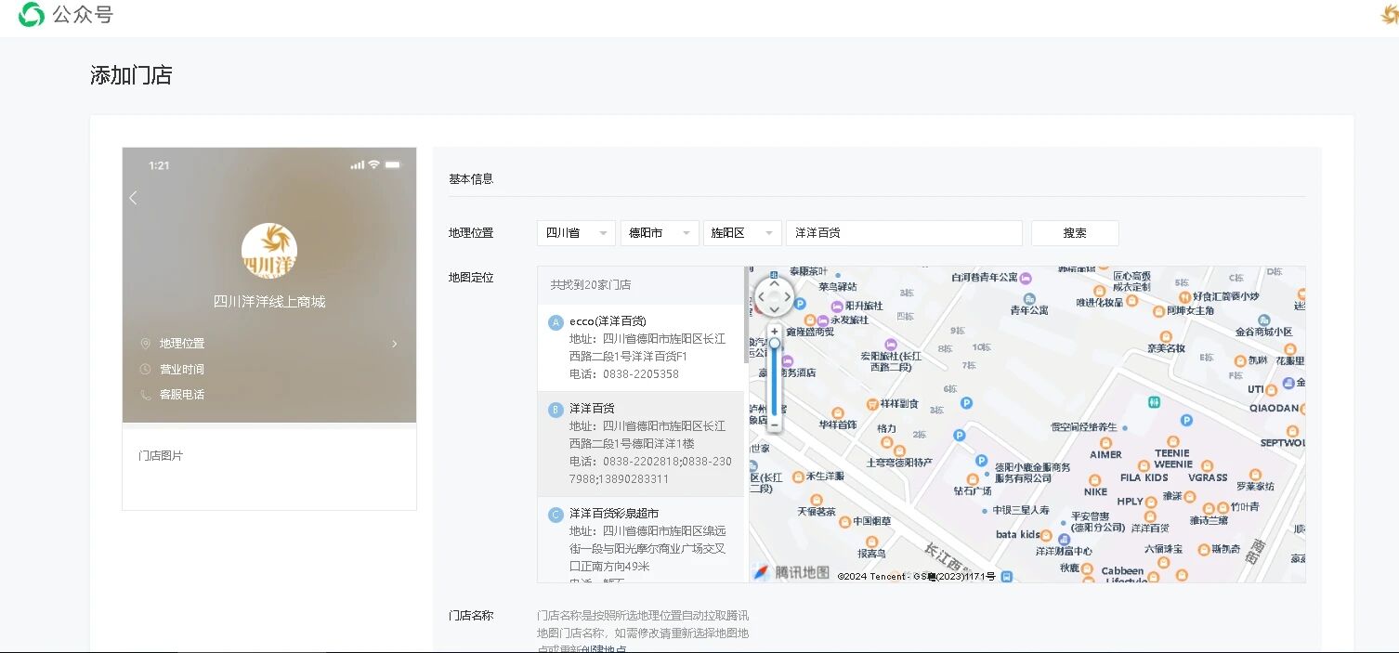This screenshot has width=1399, height=653.
Task: Click the phone icon beside 客服电话
Action: coord(145,394)
